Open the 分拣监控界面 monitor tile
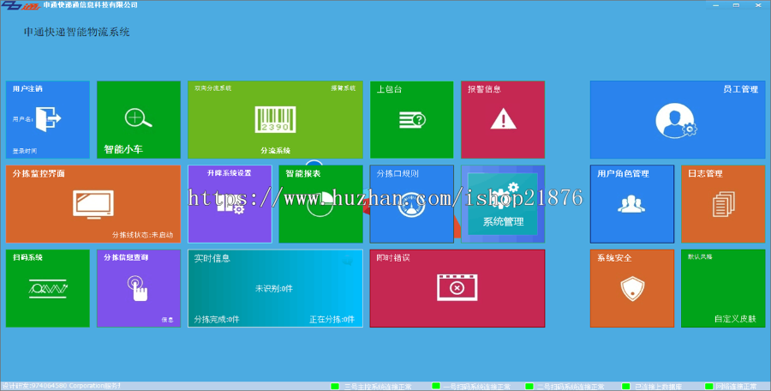Image resolution: width=771 pixels, height=391 pixels. coord(93,204)
